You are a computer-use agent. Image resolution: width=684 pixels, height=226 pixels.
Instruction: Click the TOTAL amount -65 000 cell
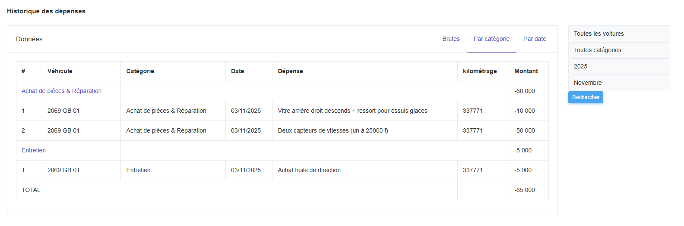[x=525, y=190]
